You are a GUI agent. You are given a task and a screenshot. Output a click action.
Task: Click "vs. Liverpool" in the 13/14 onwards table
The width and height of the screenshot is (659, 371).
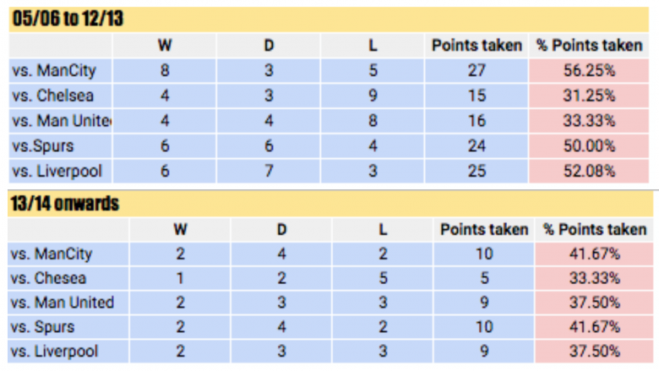pyautogui.click(x=57, y=352)
